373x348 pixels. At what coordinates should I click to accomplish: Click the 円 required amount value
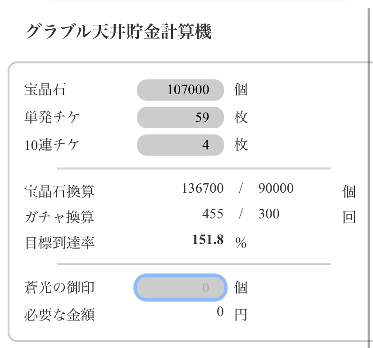pyautogui.click(x=220, y=312)
